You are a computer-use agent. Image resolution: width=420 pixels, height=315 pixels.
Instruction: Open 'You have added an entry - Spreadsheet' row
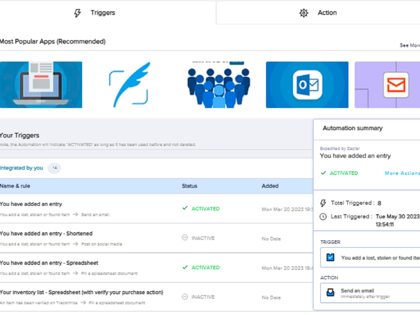[x=156, y=268]
